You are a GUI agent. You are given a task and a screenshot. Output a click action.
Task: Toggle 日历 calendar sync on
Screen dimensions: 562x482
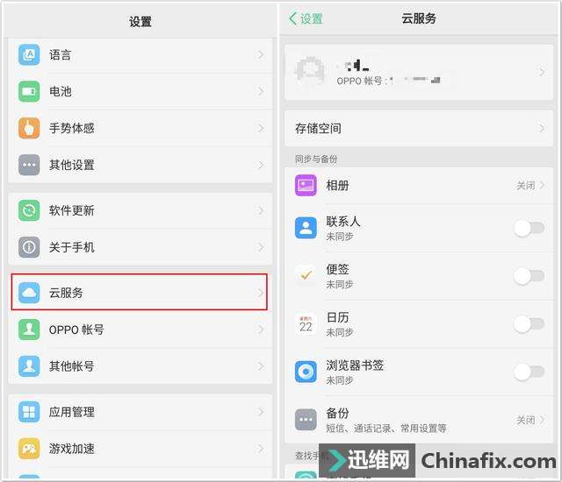(x=529, y=323)
